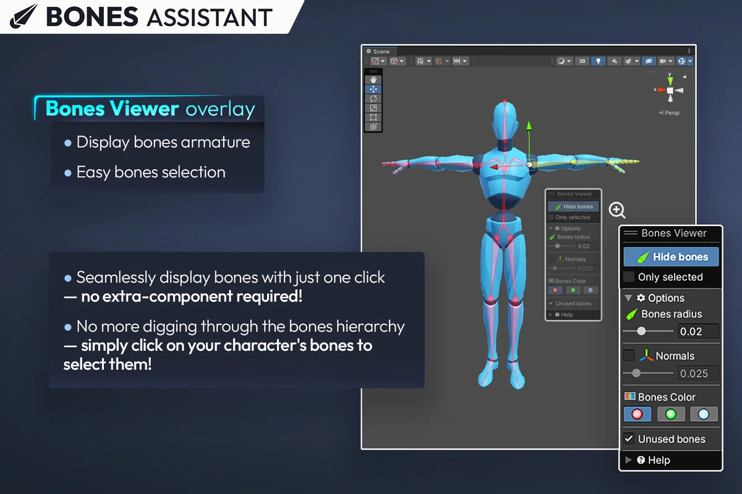This screenshot has height=494, width=742.
Task: Toggle scene visibility eye icon
Action: 649,61
